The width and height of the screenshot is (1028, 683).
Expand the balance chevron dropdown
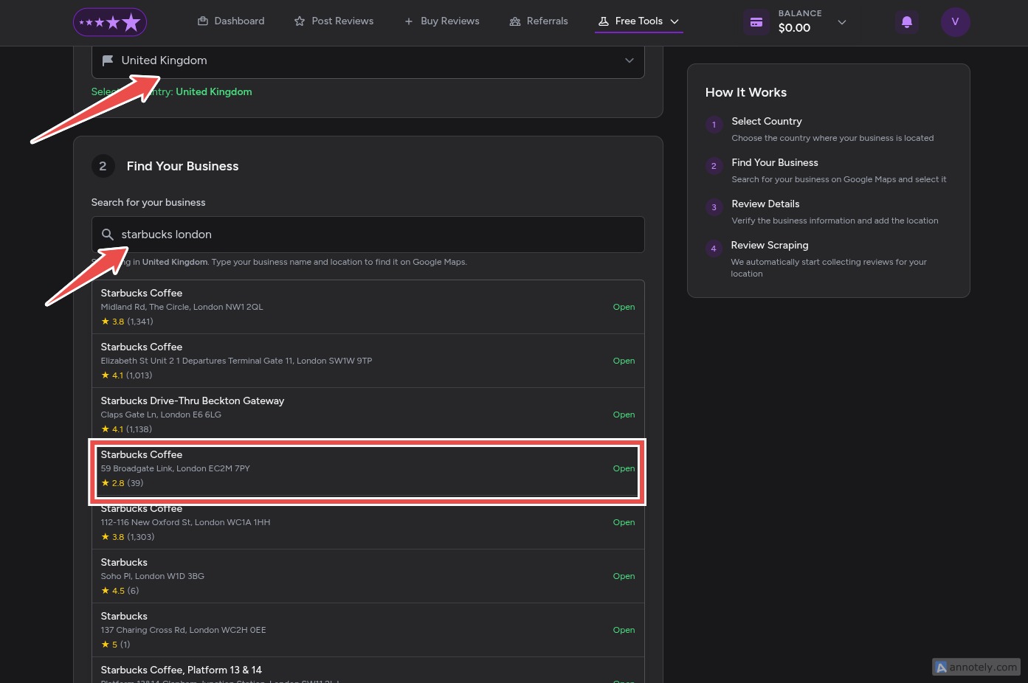point(842,22)
